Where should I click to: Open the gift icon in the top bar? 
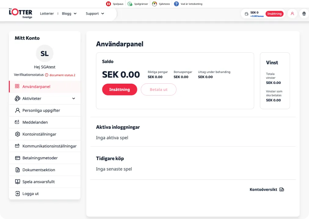coord(304,14)
